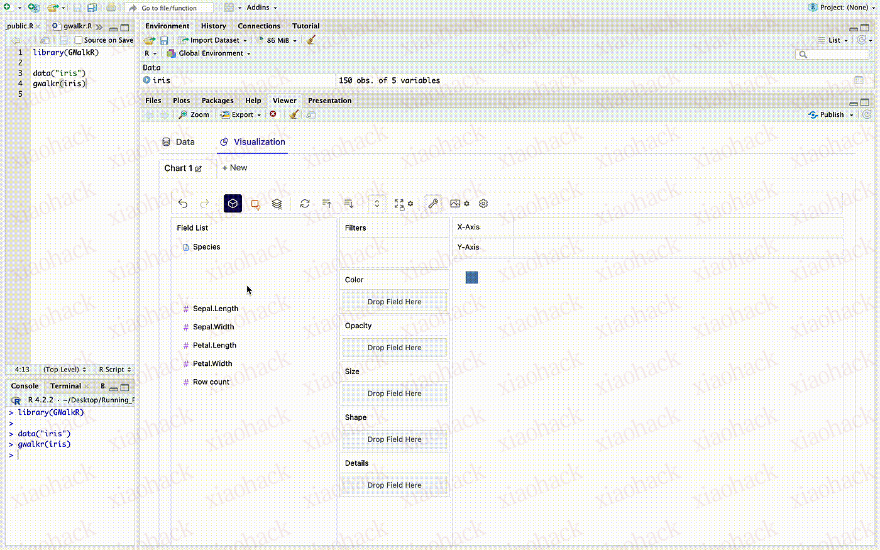Open the wrench debug tool
Screen dimensions: 880x550
[x=433, y=204]
